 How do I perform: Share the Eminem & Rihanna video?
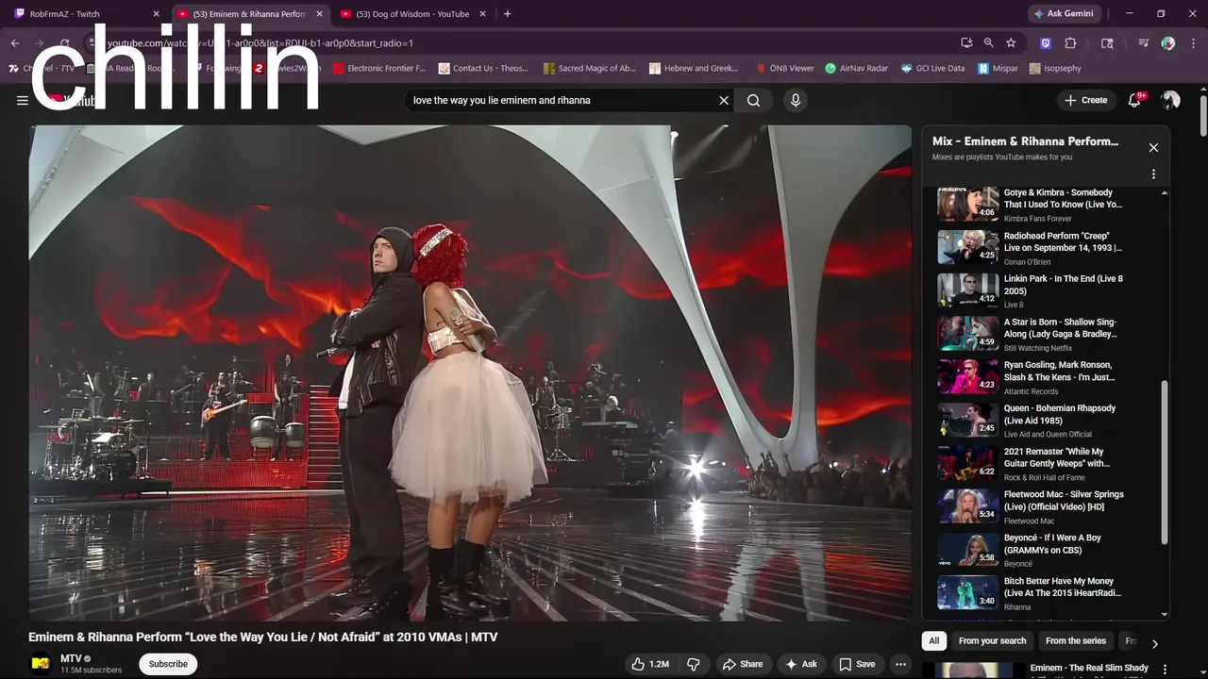(742, 664)
